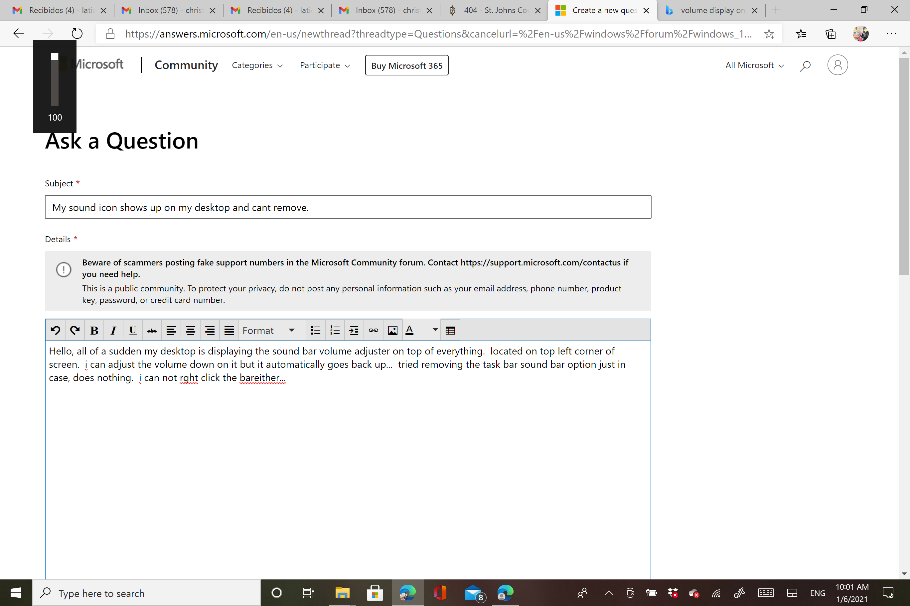Open the text color dropdown arrow

tap(435, 330)
